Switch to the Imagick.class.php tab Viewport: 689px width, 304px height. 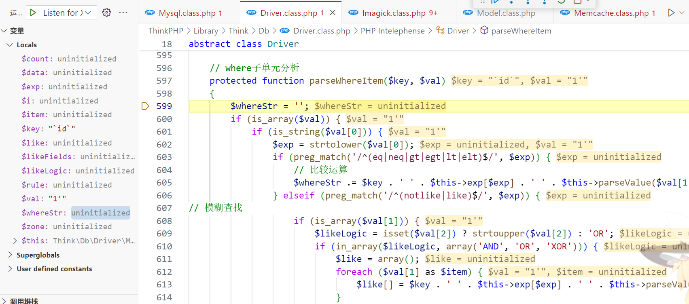[393, 13]
